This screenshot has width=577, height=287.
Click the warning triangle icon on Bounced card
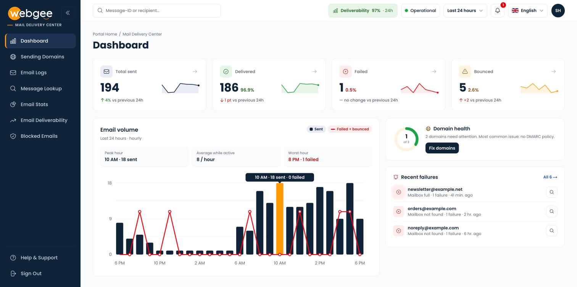pyautogui.click(x=465, y=71)
